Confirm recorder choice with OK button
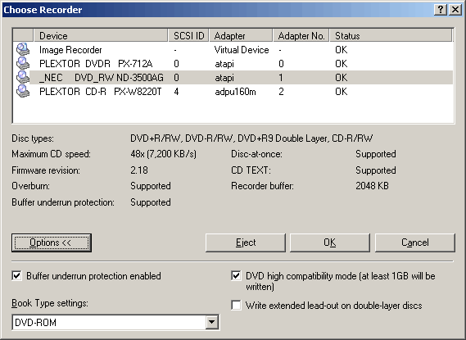The height and width of the screenshot is (340, 466). pos(330,243)
